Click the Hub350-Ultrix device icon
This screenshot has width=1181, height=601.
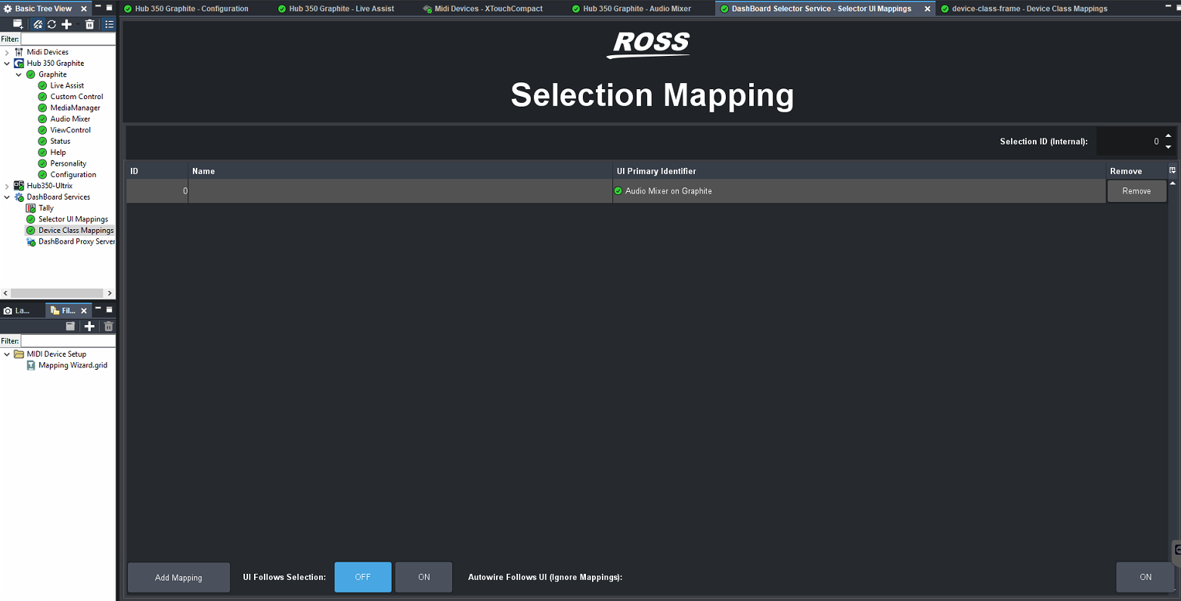pyautogui.click(x=19, y=186)
